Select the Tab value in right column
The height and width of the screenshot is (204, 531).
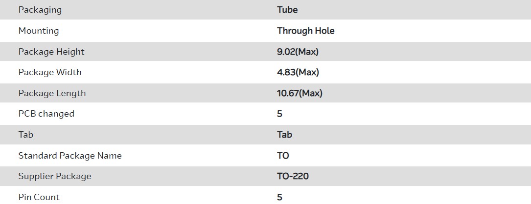coord(285,135)
